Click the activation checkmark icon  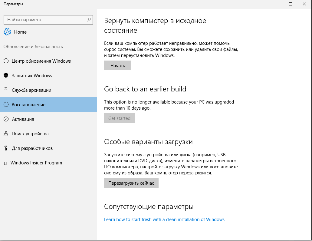coord(6,119)
